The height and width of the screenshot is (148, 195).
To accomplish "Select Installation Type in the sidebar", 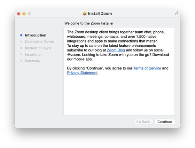I will (x=38, y=48).
